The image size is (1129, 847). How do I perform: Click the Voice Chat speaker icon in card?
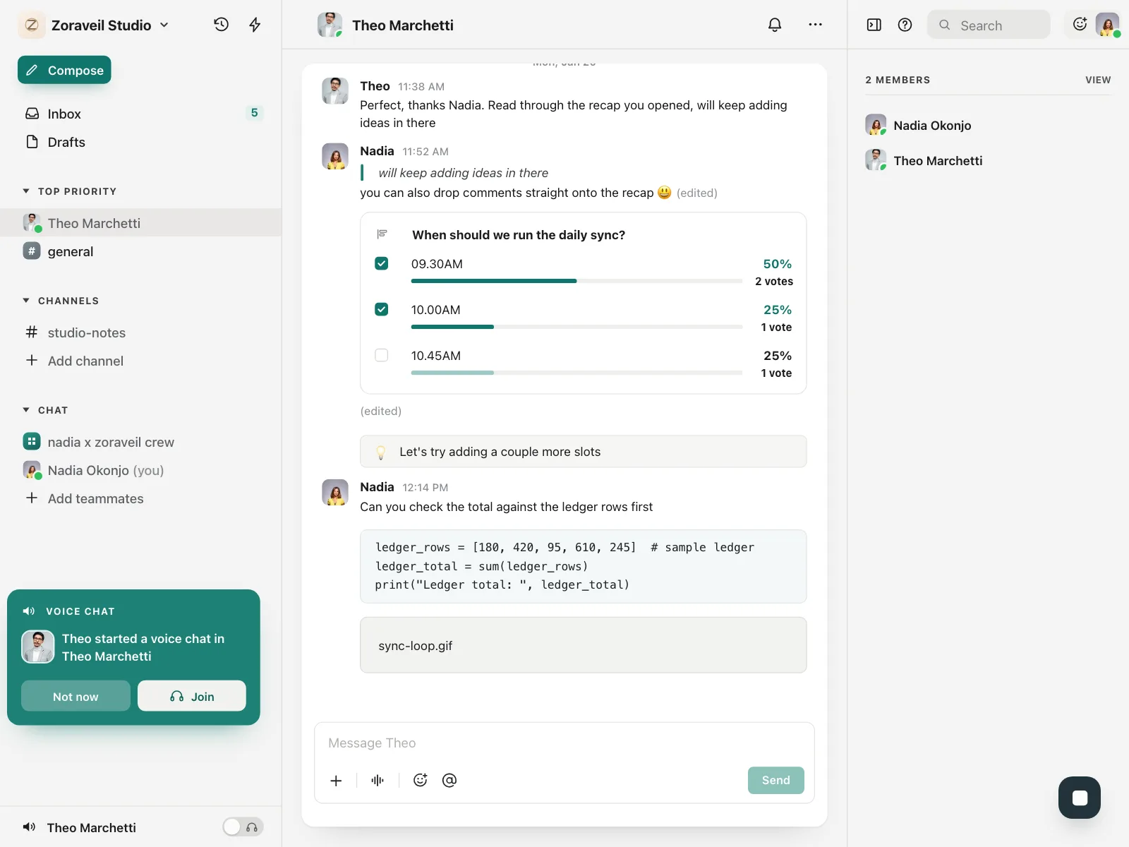pyautogui.click(x=29, y=611)
